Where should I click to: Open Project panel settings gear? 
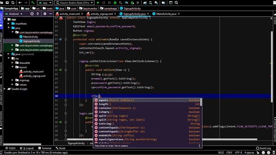click(x=45, y=14)
